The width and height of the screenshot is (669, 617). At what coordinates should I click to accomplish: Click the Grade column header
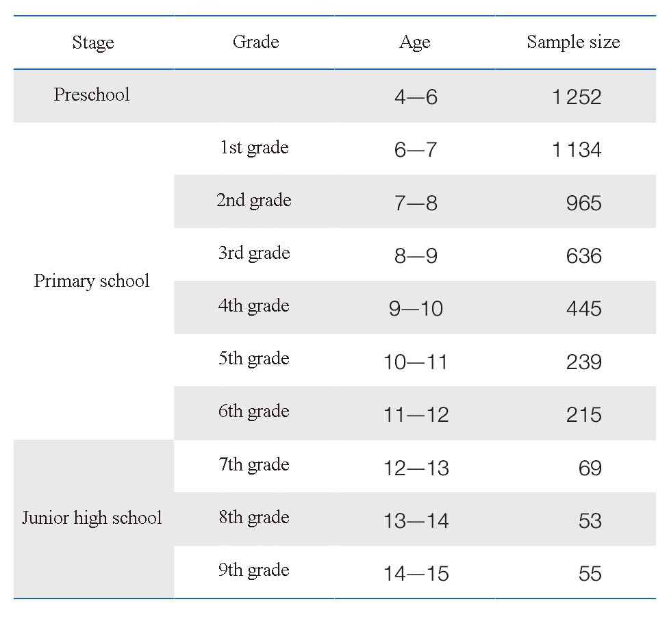256,42
